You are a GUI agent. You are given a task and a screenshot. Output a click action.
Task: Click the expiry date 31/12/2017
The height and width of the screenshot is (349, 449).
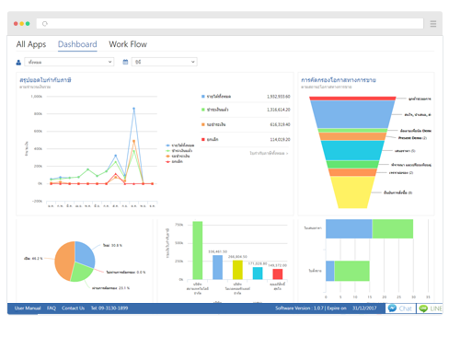click(364, 308)
